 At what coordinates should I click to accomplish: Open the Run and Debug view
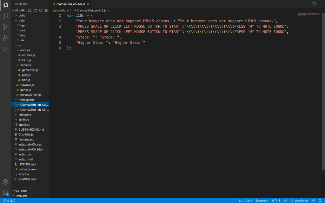(5, 38)
